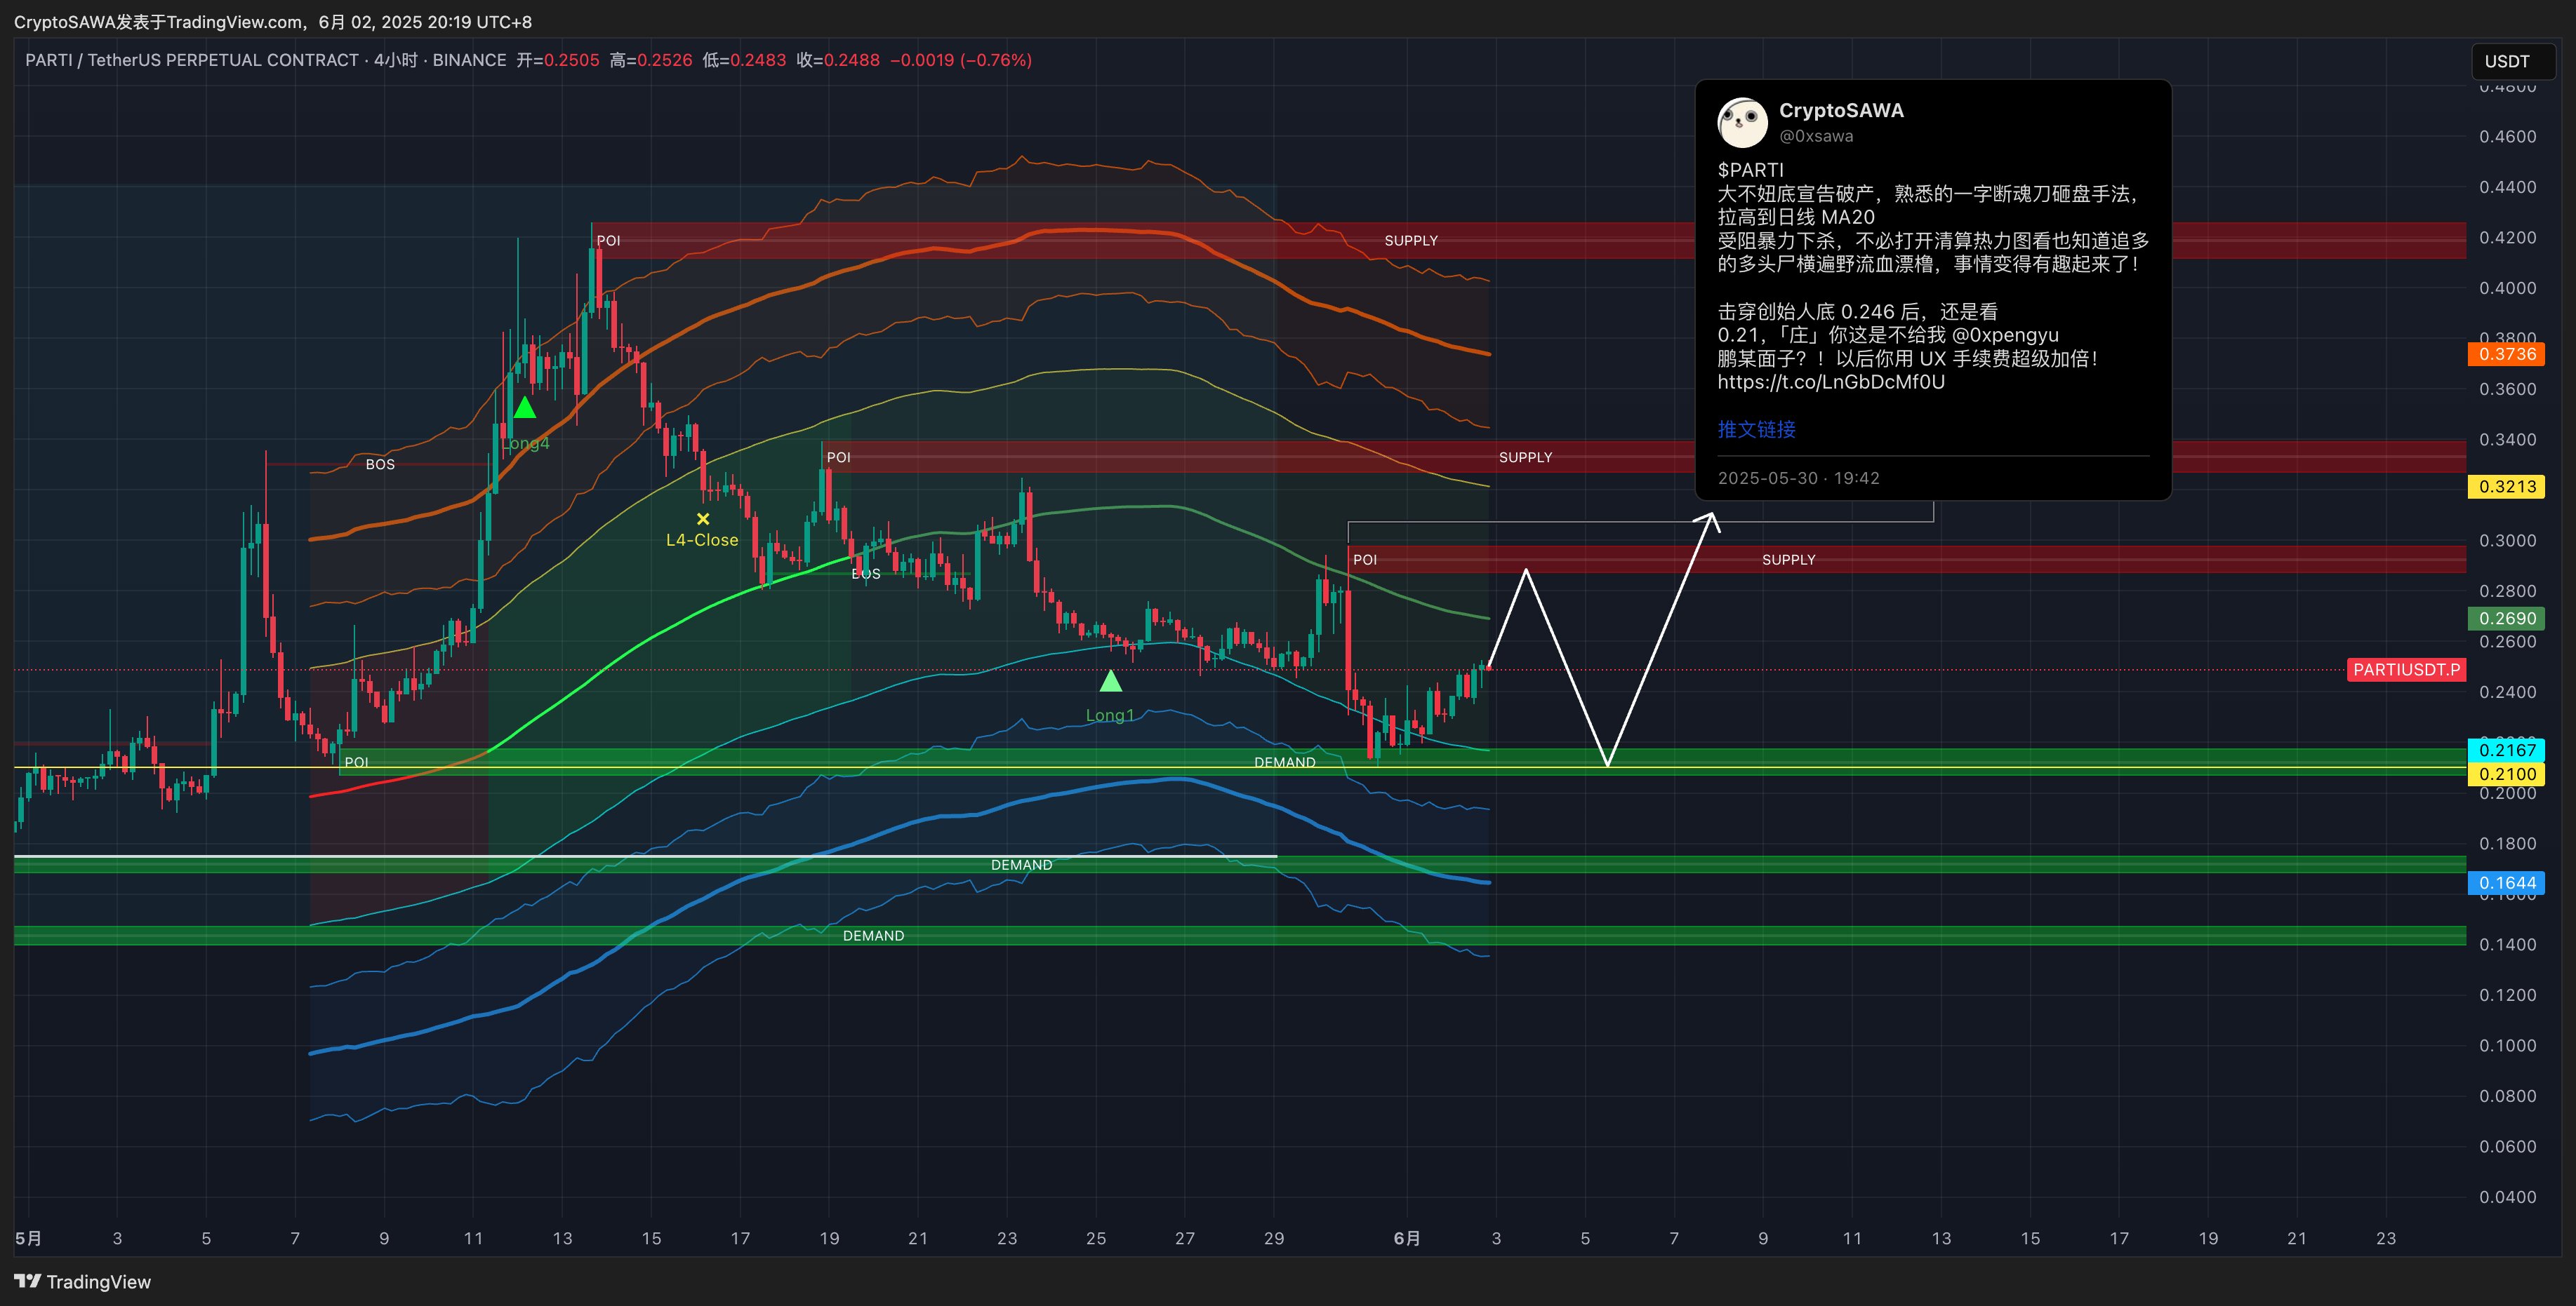This screenshot has height=1306, width=2576.
Task: Click the DEMAND label near 0.1400 level
Action: point(873,935)
